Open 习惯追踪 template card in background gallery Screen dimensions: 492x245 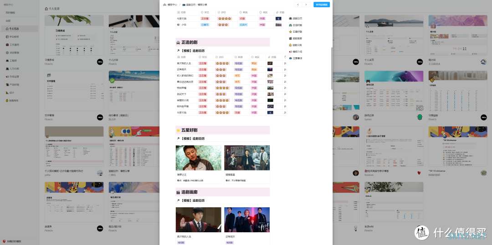(x=458, y=91)
